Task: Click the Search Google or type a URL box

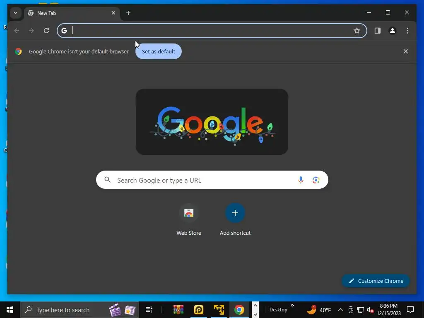Action: tap(212, 180)
